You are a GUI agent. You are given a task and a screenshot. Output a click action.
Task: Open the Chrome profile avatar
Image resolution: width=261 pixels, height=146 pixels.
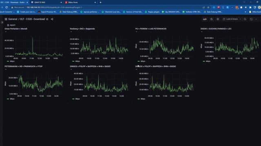point(259,7)
